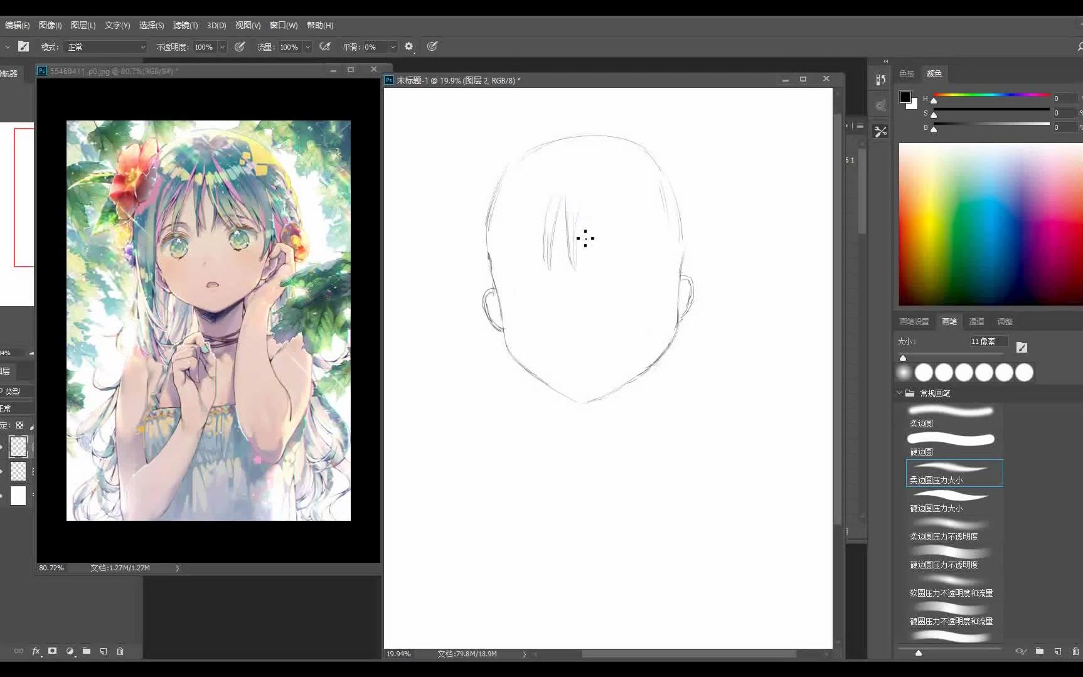Switch to the 通道 channels tab
Screen dimensions: 1083x677
pyautogui.click(x=976, y=321)
